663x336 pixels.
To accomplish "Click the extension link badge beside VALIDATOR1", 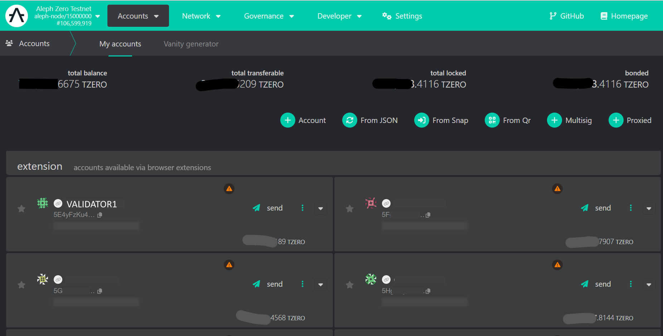I will click(x=58, y=204).
